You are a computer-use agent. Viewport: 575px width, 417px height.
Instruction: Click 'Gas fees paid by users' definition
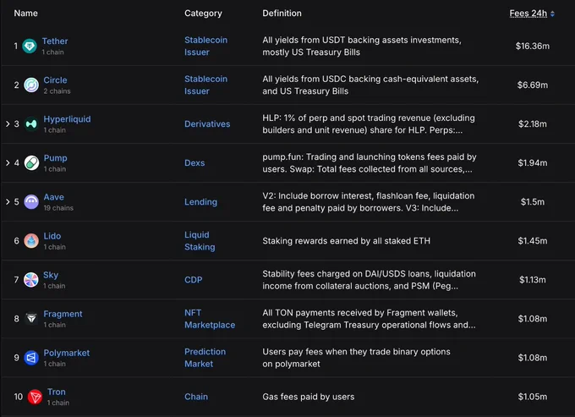point(309,397)
